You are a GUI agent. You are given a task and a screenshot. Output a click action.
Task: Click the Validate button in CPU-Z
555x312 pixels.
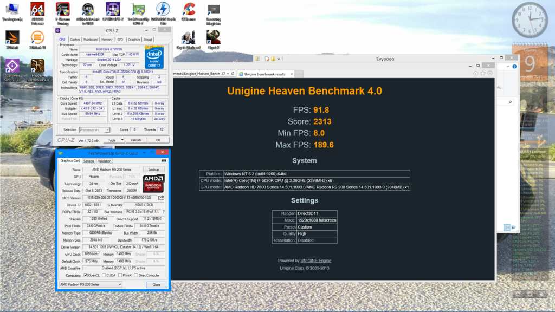(x=136, y=140)
